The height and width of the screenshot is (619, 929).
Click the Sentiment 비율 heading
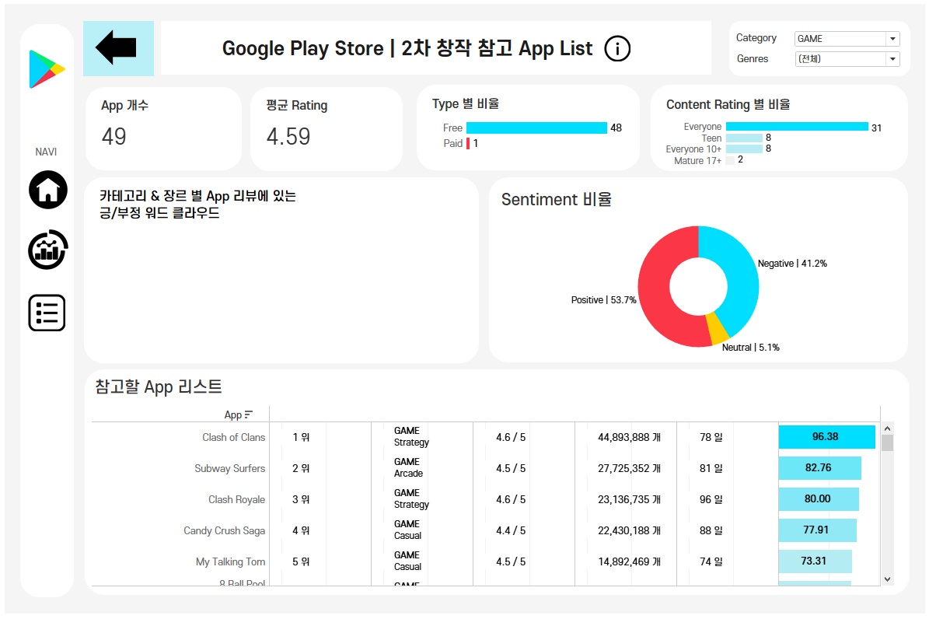(x=557, y=199)
